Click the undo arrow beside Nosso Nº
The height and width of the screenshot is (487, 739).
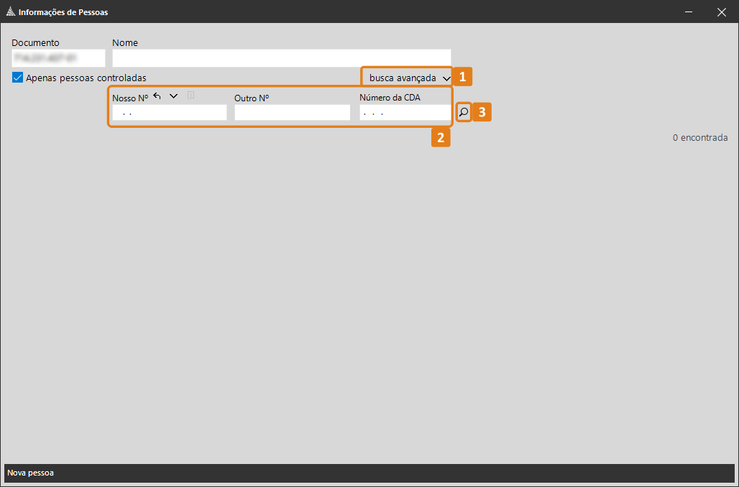157,96
